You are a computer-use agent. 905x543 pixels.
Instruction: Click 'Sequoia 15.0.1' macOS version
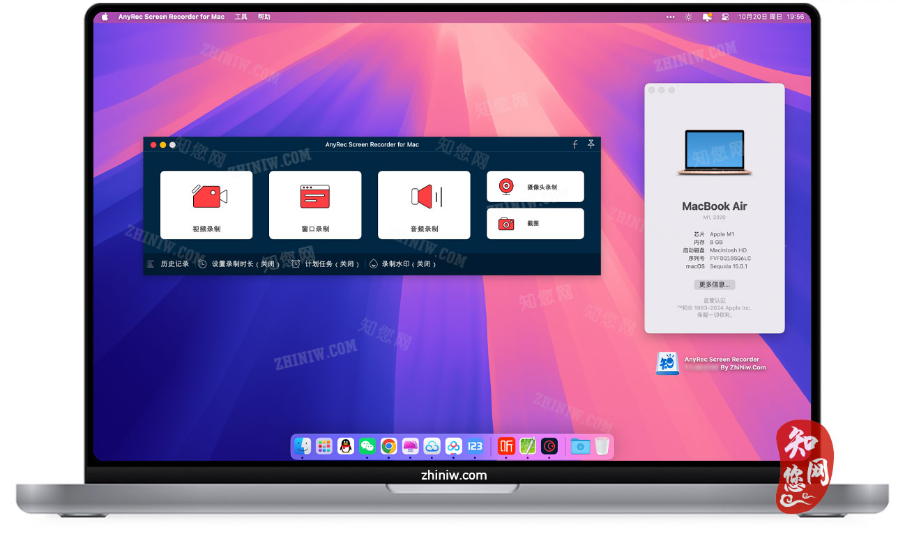pyautogui.click(x=729, y=266)
